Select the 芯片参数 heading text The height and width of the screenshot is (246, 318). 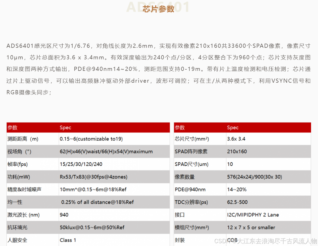(158, 9)
